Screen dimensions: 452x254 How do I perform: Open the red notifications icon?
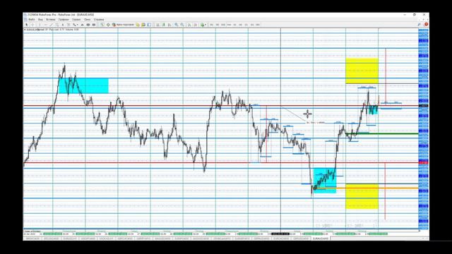click(426, 25)
